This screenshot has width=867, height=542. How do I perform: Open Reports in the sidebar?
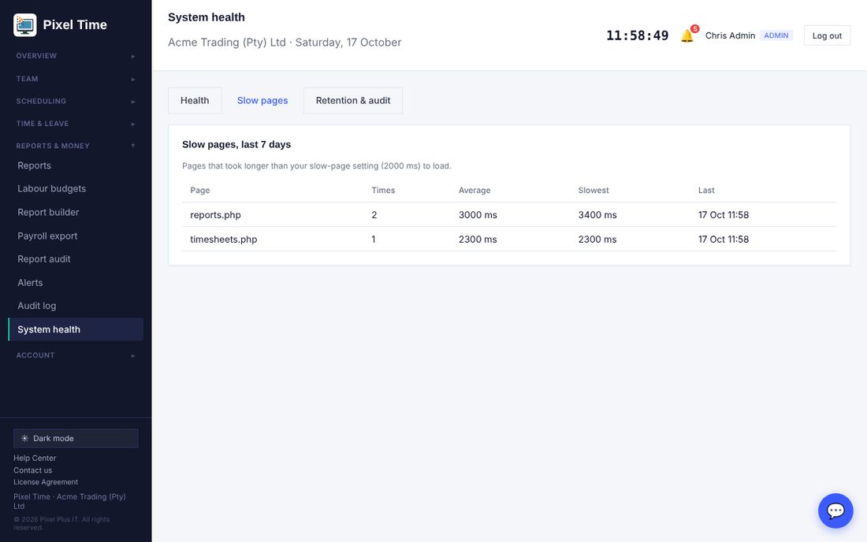point(76,165)
